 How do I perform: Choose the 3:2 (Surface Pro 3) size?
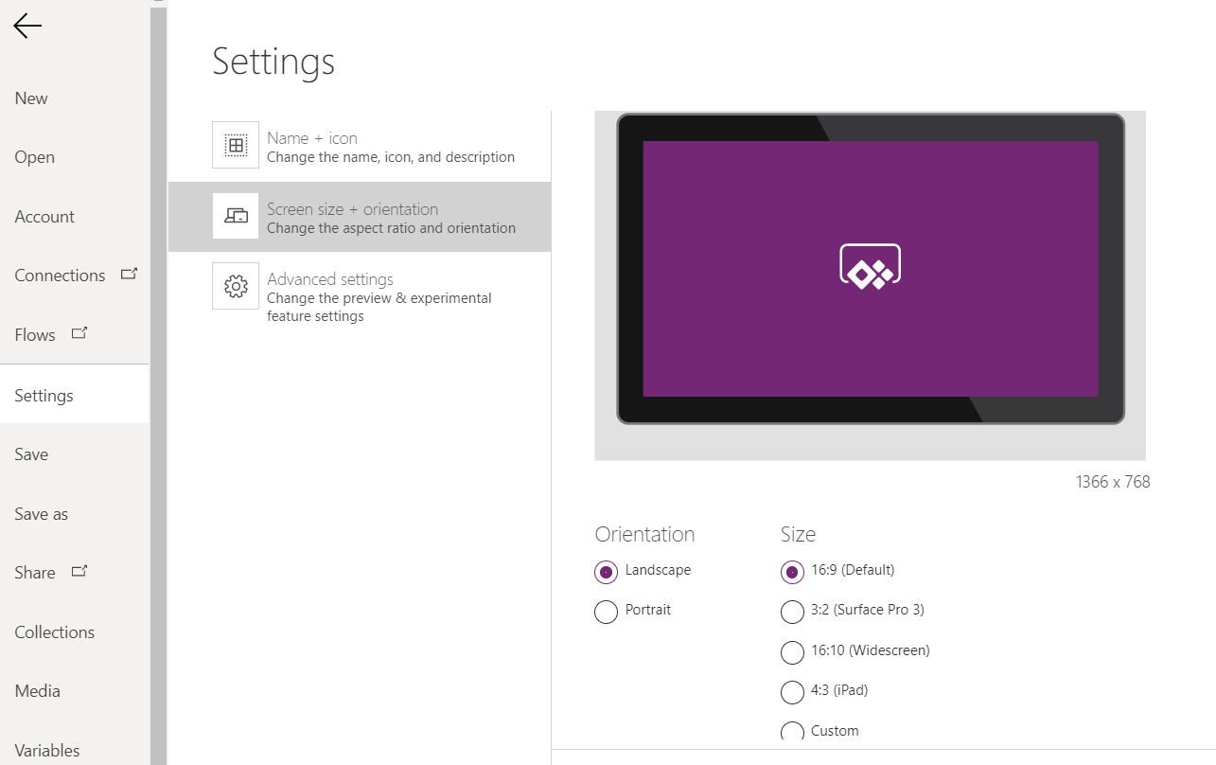click(x=792, y=612)
